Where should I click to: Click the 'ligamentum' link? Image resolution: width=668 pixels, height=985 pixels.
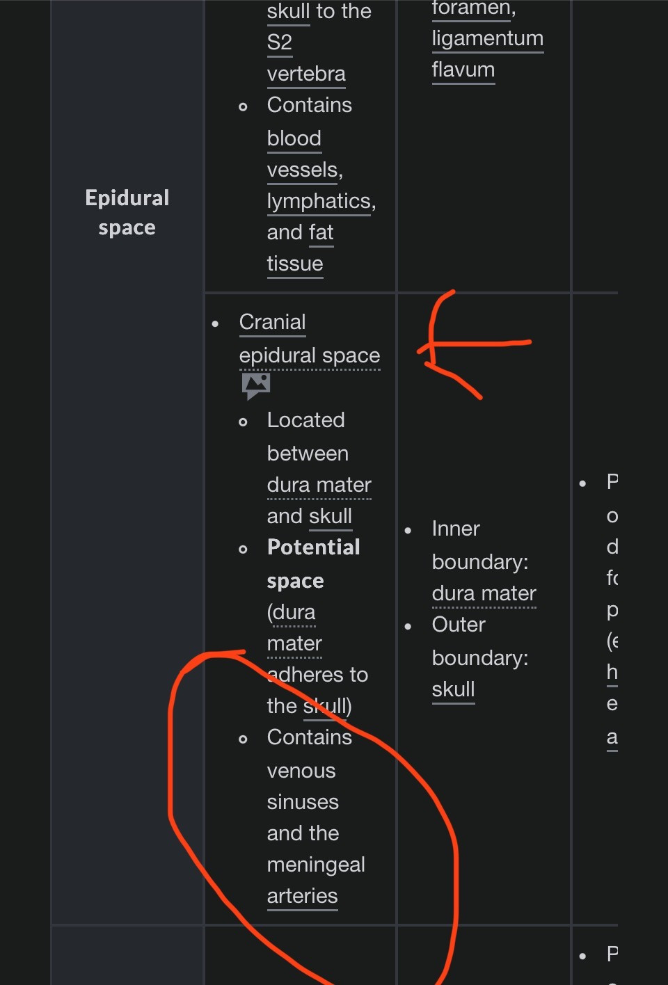(487, 38)
